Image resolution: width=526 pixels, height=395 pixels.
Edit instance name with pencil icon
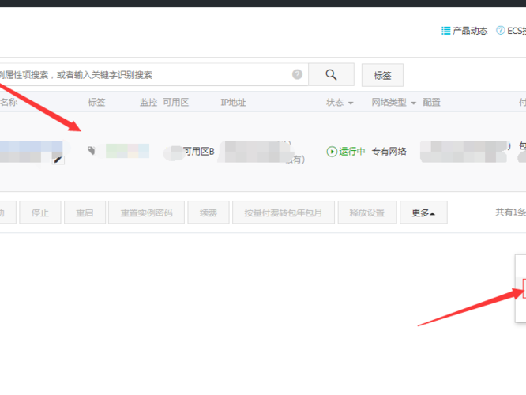coord(58,160)
